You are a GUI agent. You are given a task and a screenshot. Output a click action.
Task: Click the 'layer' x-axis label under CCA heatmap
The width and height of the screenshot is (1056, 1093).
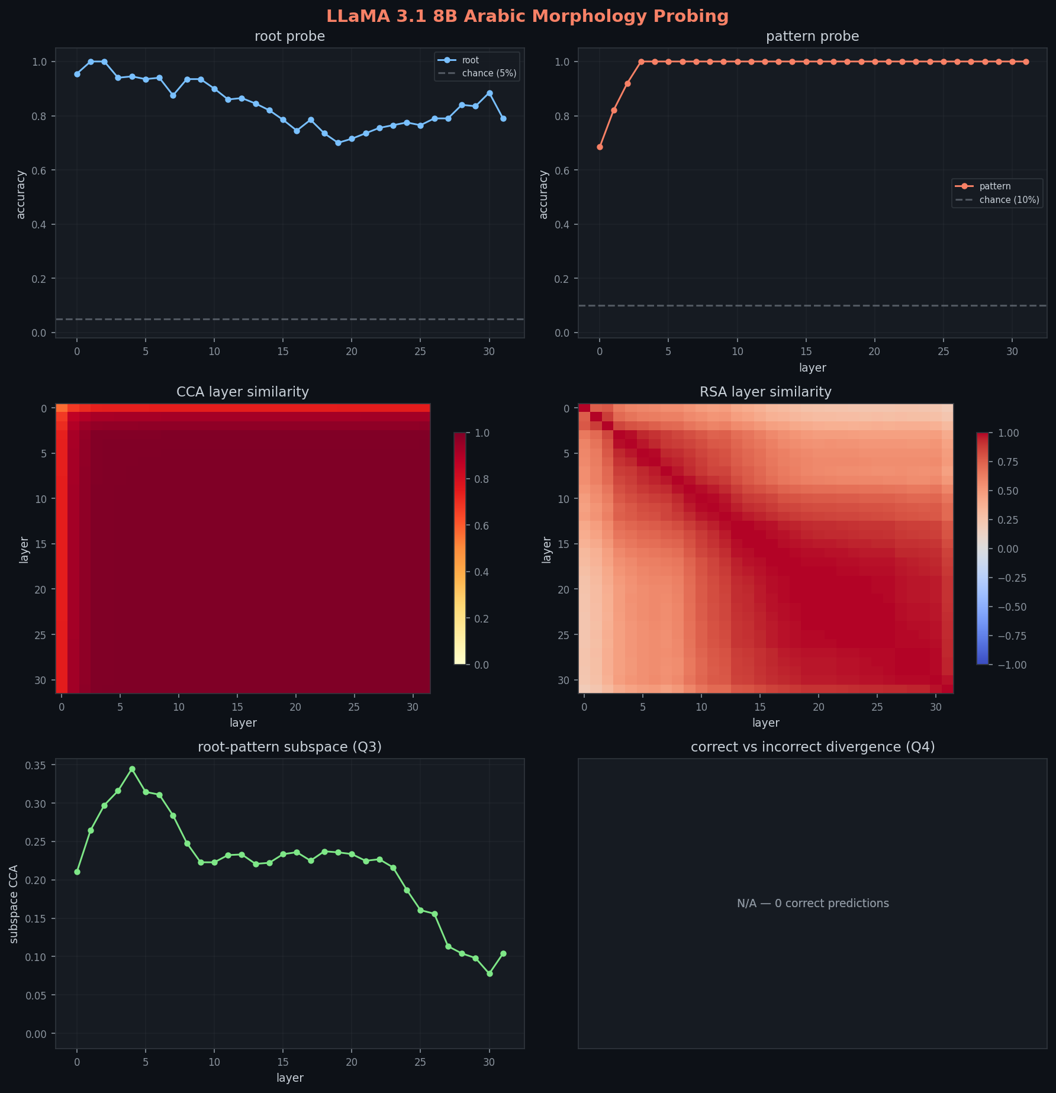coord(243,723)
